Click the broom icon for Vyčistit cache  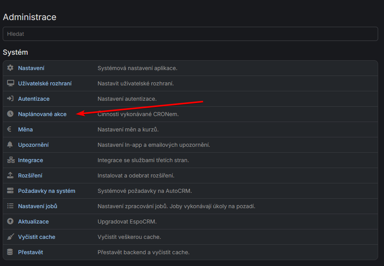click(10, 237)
